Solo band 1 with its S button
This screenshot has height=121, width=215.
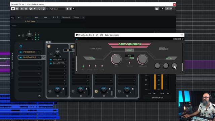(50, 91)
